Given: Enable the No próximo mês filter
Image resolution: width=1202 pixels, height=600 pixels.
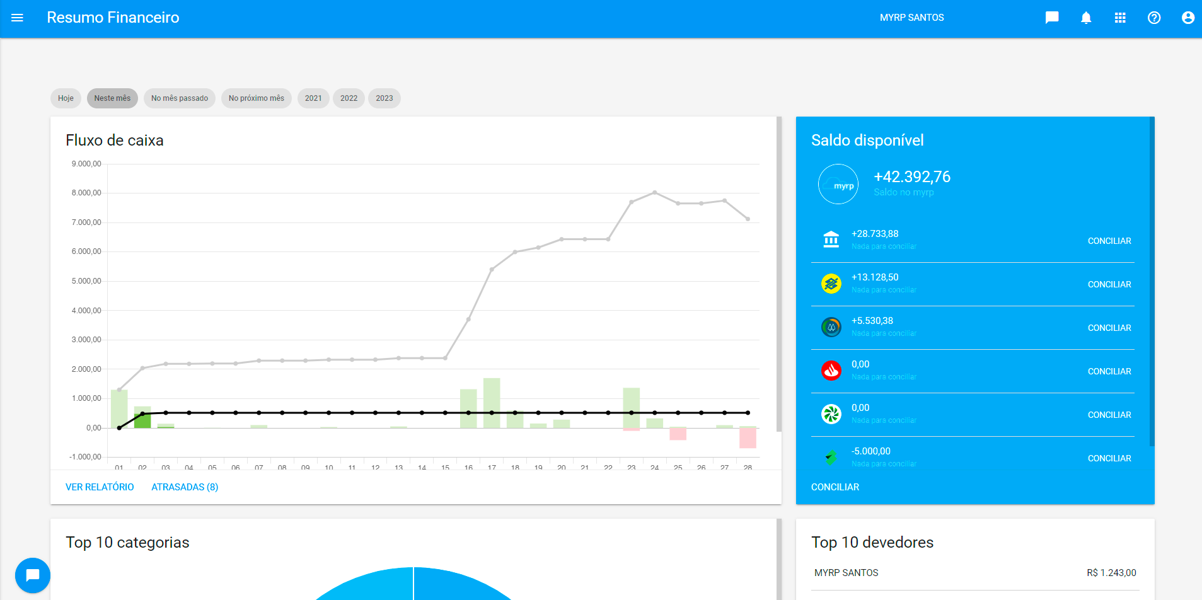Looking at the screenshot, I should (x=256, y=98).
